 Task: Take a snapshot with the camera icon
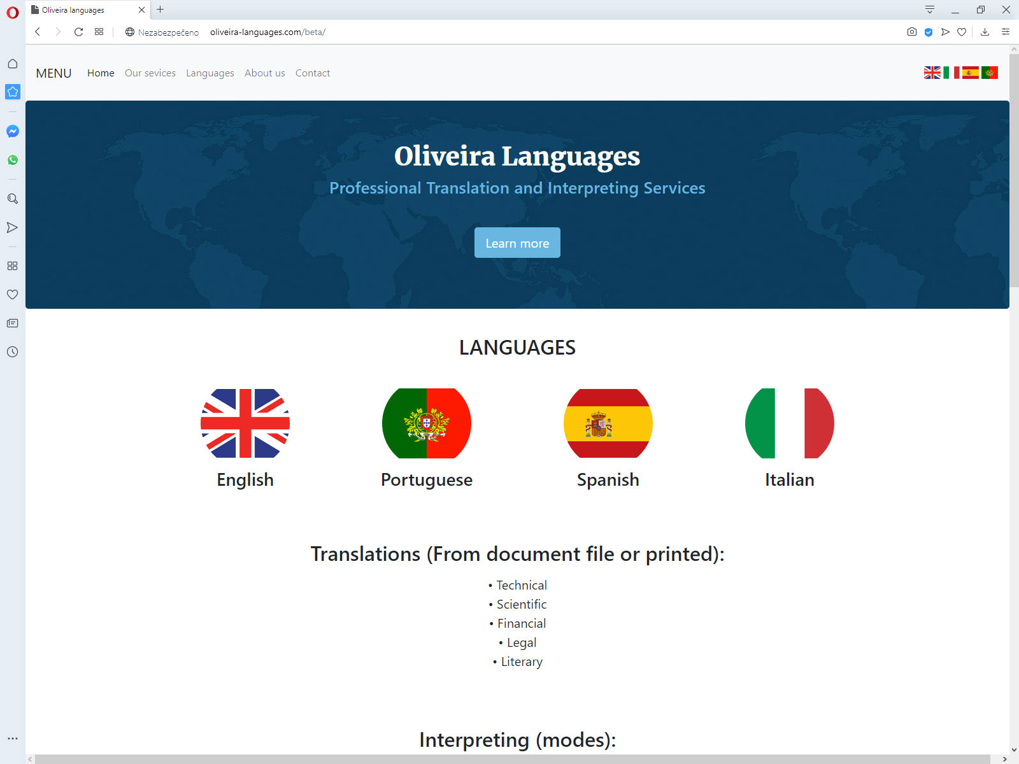click(912, 32)
